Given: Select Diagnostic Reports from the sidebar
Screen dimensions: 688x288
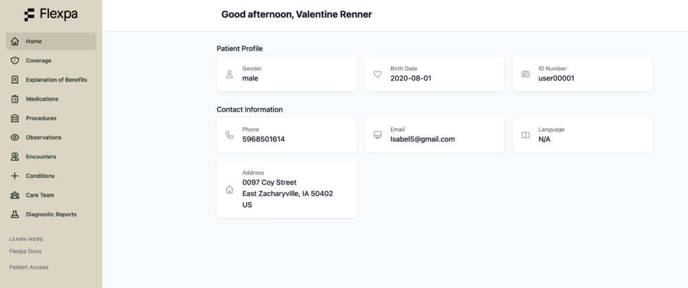Looking at the screenshot, I should point(51,215).
